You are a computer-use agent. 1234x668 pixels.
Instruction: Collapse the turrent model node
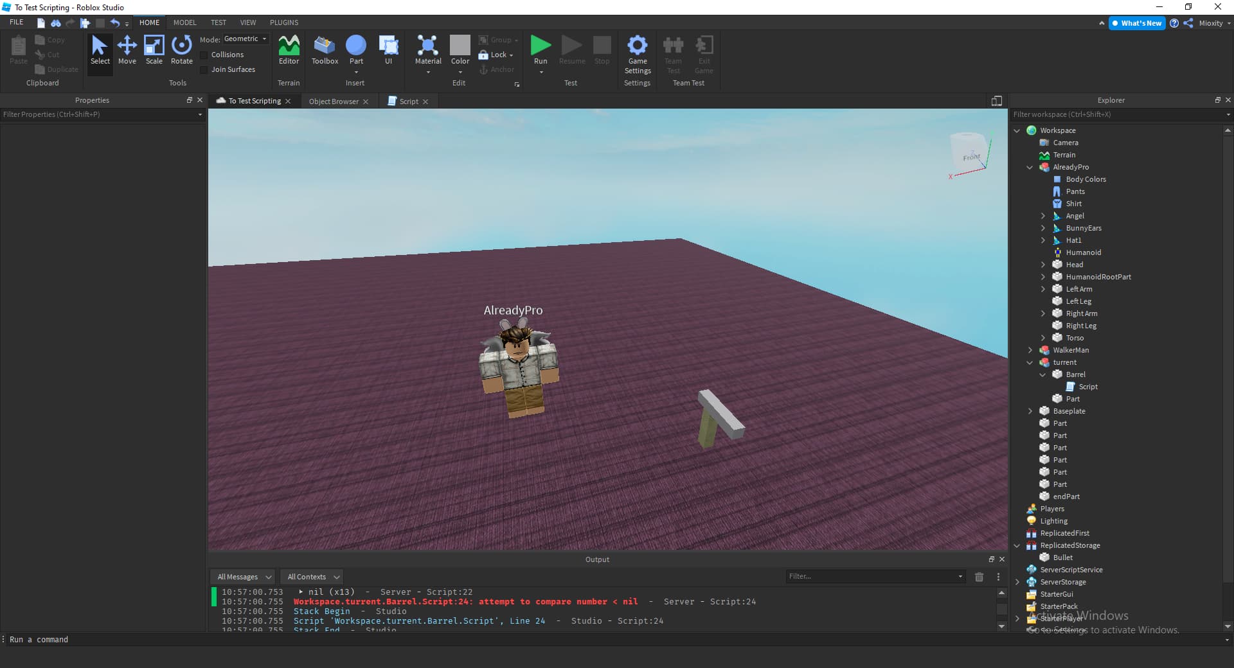click(1030, 362)
